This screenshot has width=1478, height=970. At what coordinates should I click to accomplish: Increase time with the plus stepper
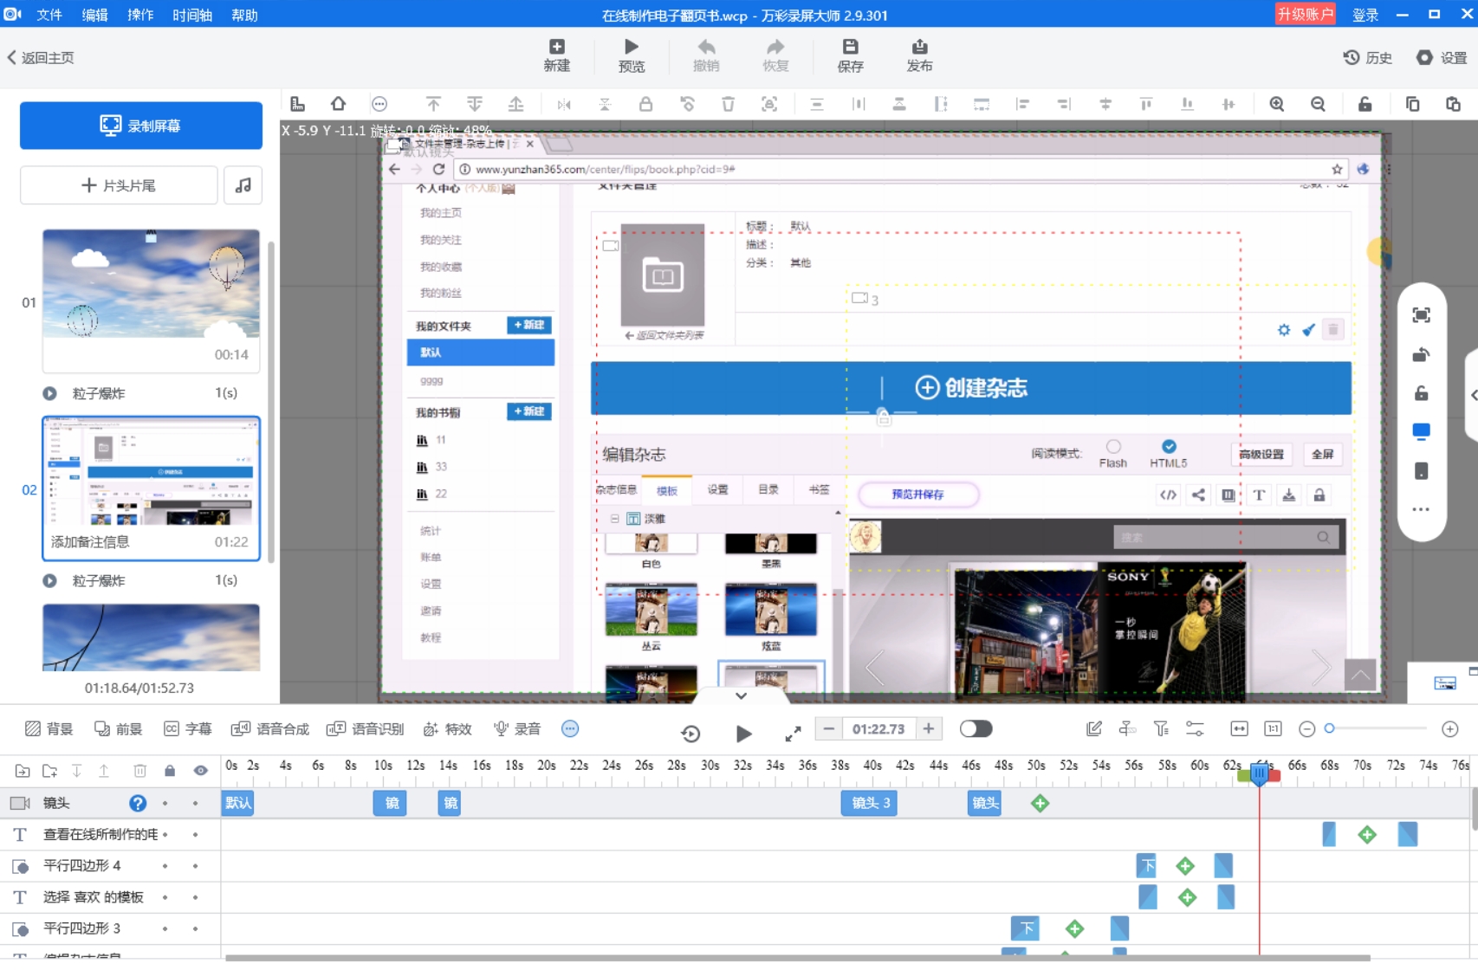[929, 729]
